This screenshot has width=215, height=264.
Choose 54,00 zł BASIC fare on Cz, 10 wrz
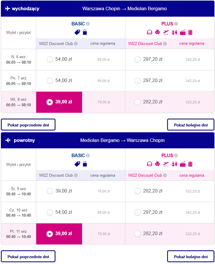(x=50, y=213)
